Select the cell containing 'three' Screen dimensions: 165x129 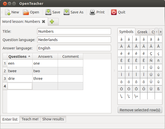[x=45, y=79]
